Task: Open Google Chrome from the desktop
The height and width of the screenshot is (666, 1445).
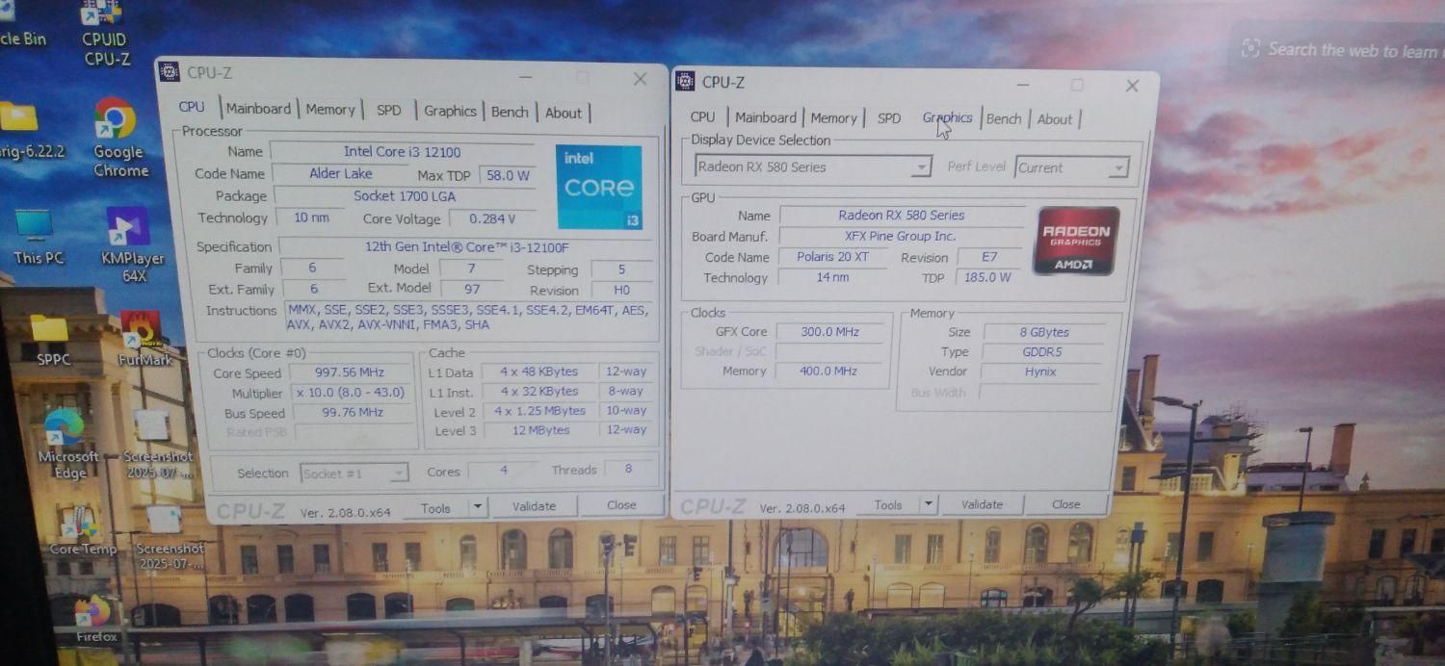Action: pos(118,139)
